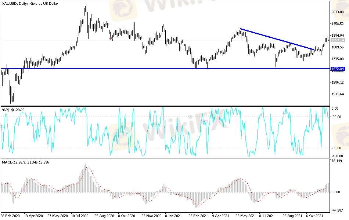
Task: Click the blue 1672.84 level price tag
Action: [338, 69]
